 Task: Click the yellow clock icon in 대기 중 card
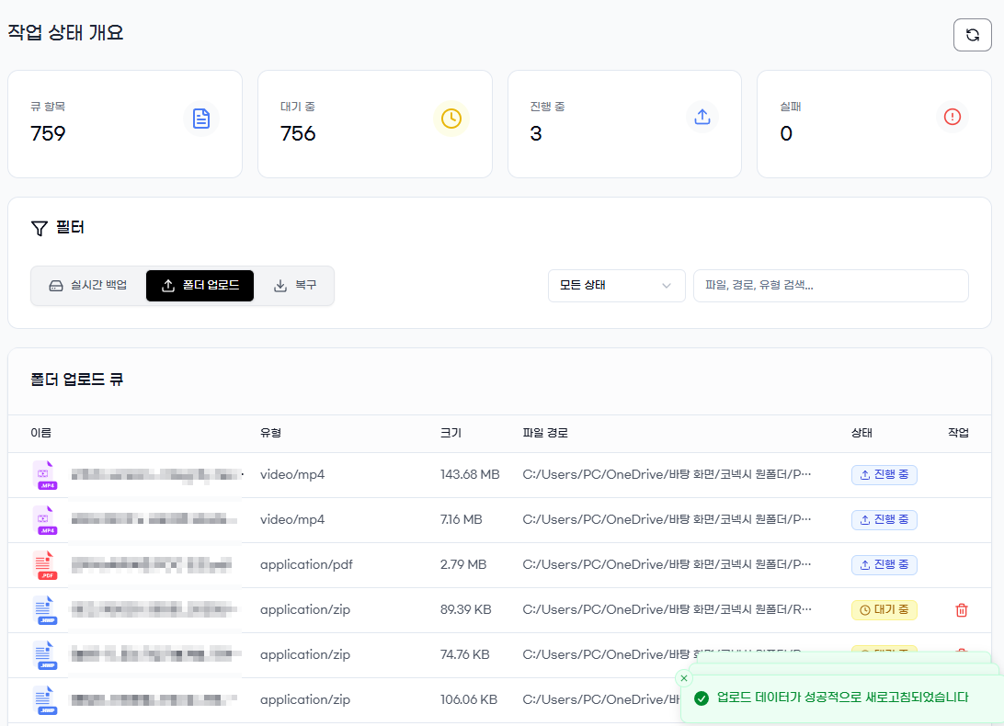pos(451,119)
